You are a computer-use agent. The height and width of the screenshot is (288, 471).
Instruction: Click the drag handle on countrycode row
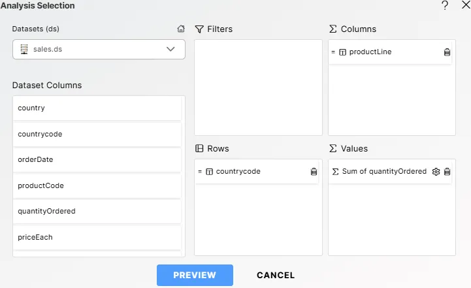click(200, 172)
